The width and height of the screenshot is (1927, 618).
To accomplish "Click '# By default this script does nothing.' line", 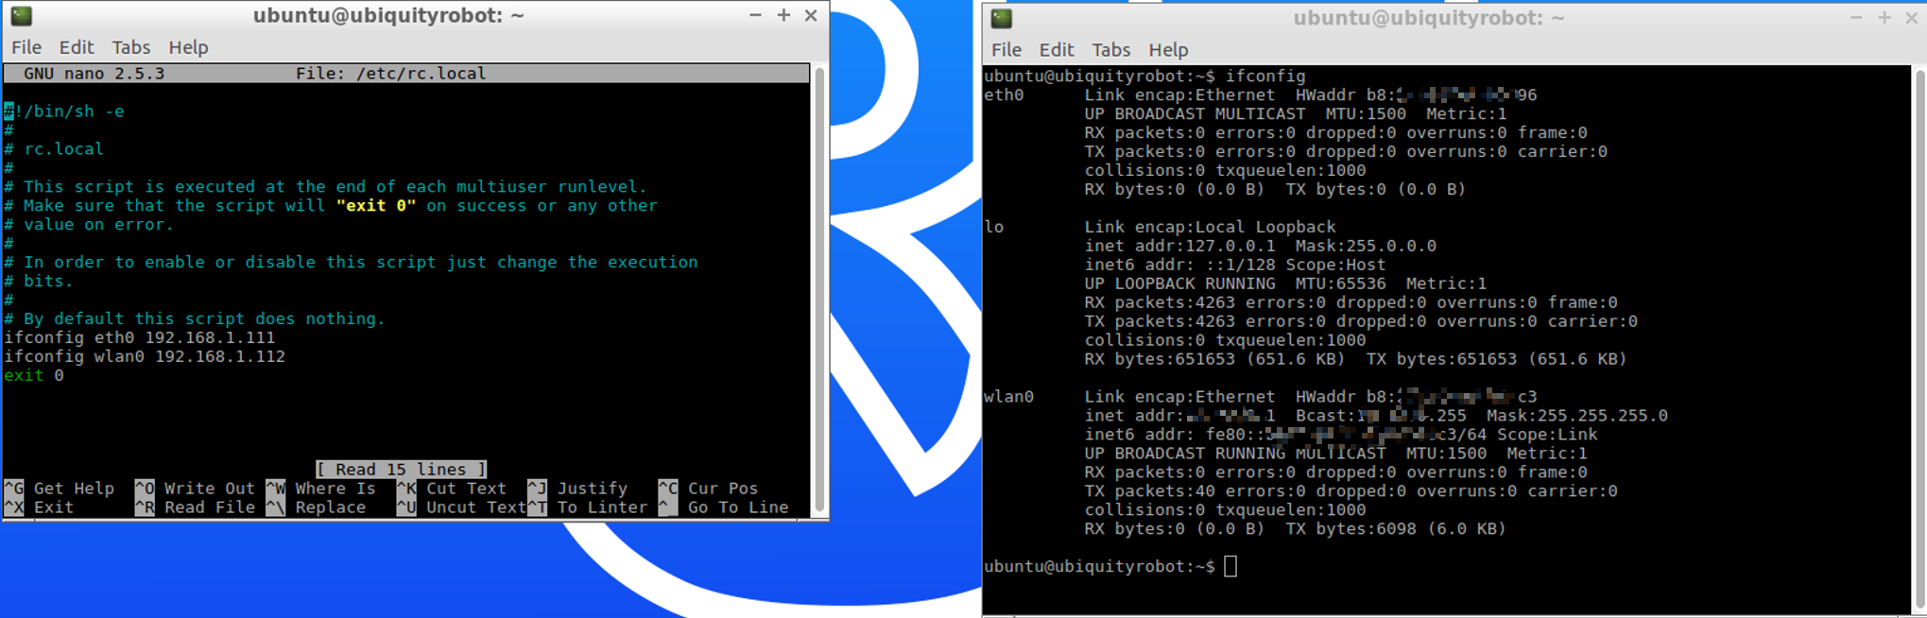I will pos(195,318).
